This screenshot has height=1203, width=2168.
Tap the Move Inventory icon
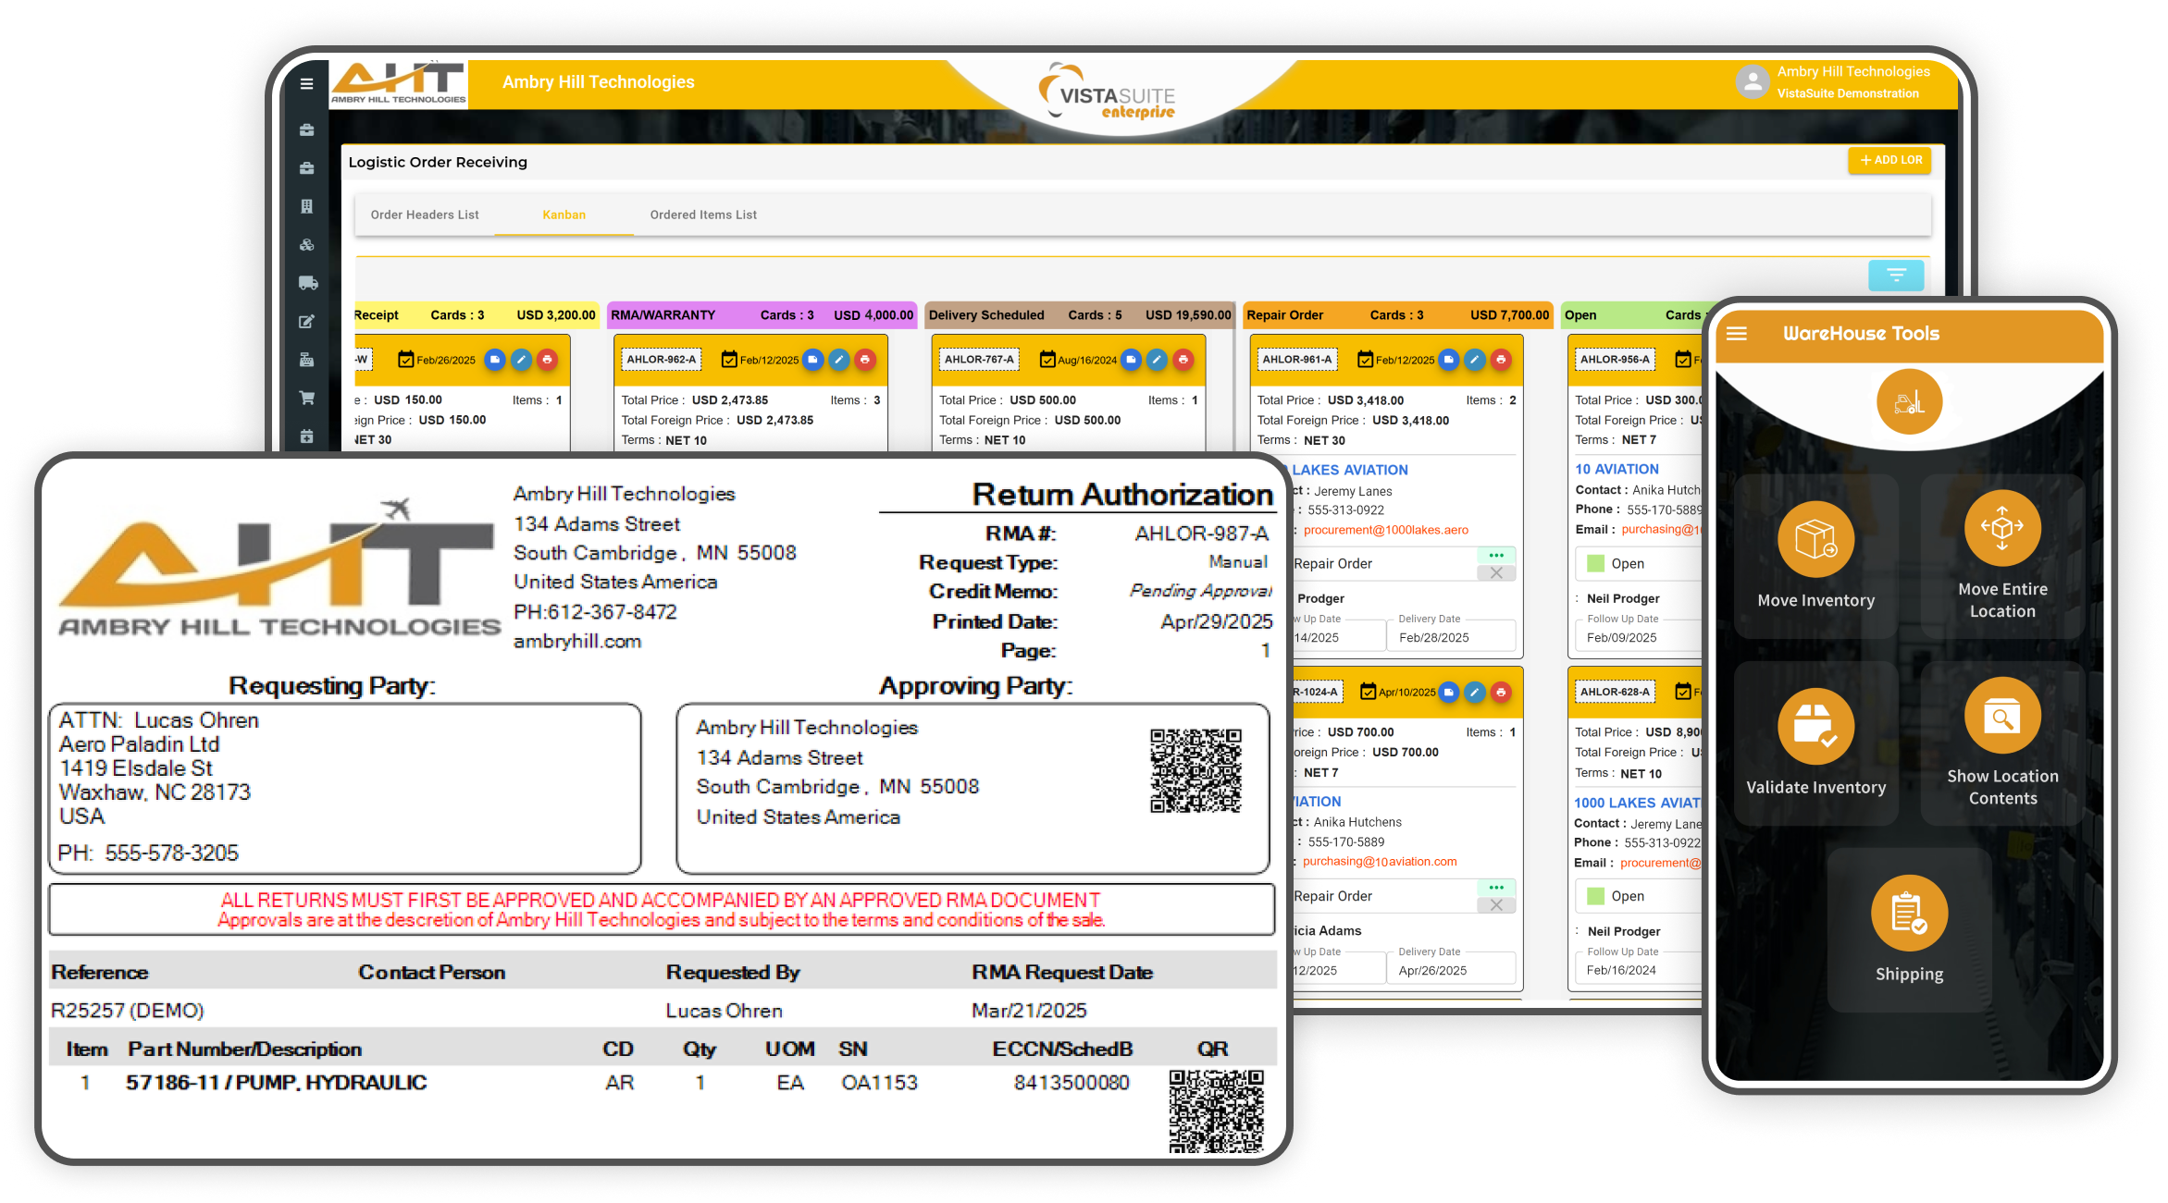click(1815, 540)
